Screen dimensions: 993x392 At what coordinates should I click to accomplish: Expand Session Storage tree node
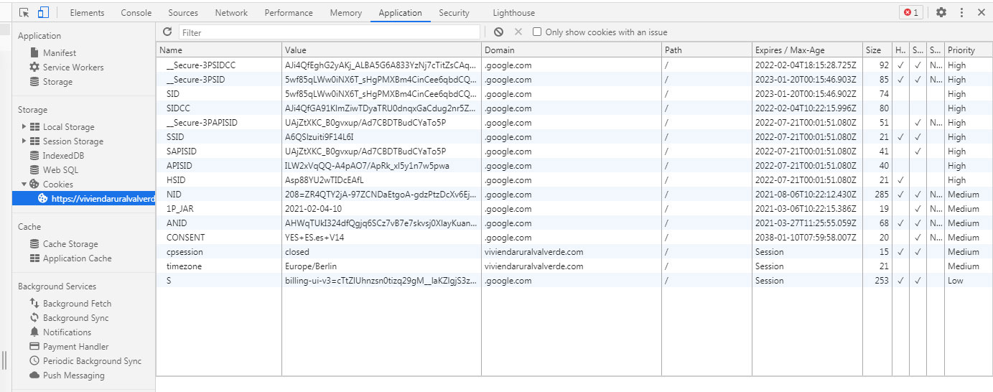coord(24,141)
